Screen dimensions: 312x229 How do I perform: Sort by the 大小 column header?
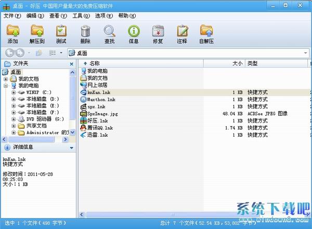tap(225, 64)
